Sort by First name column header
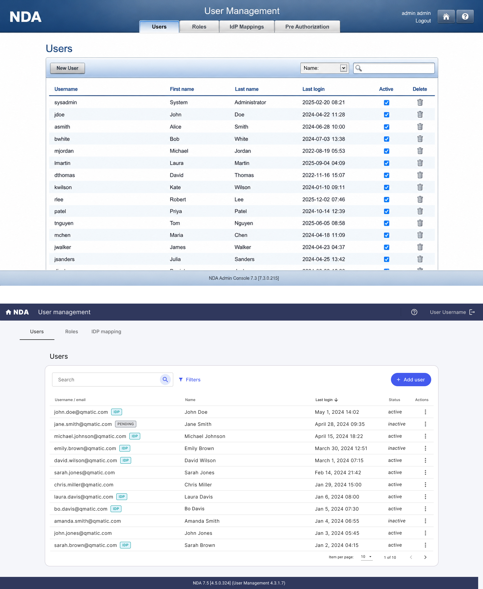 (182, 89)
